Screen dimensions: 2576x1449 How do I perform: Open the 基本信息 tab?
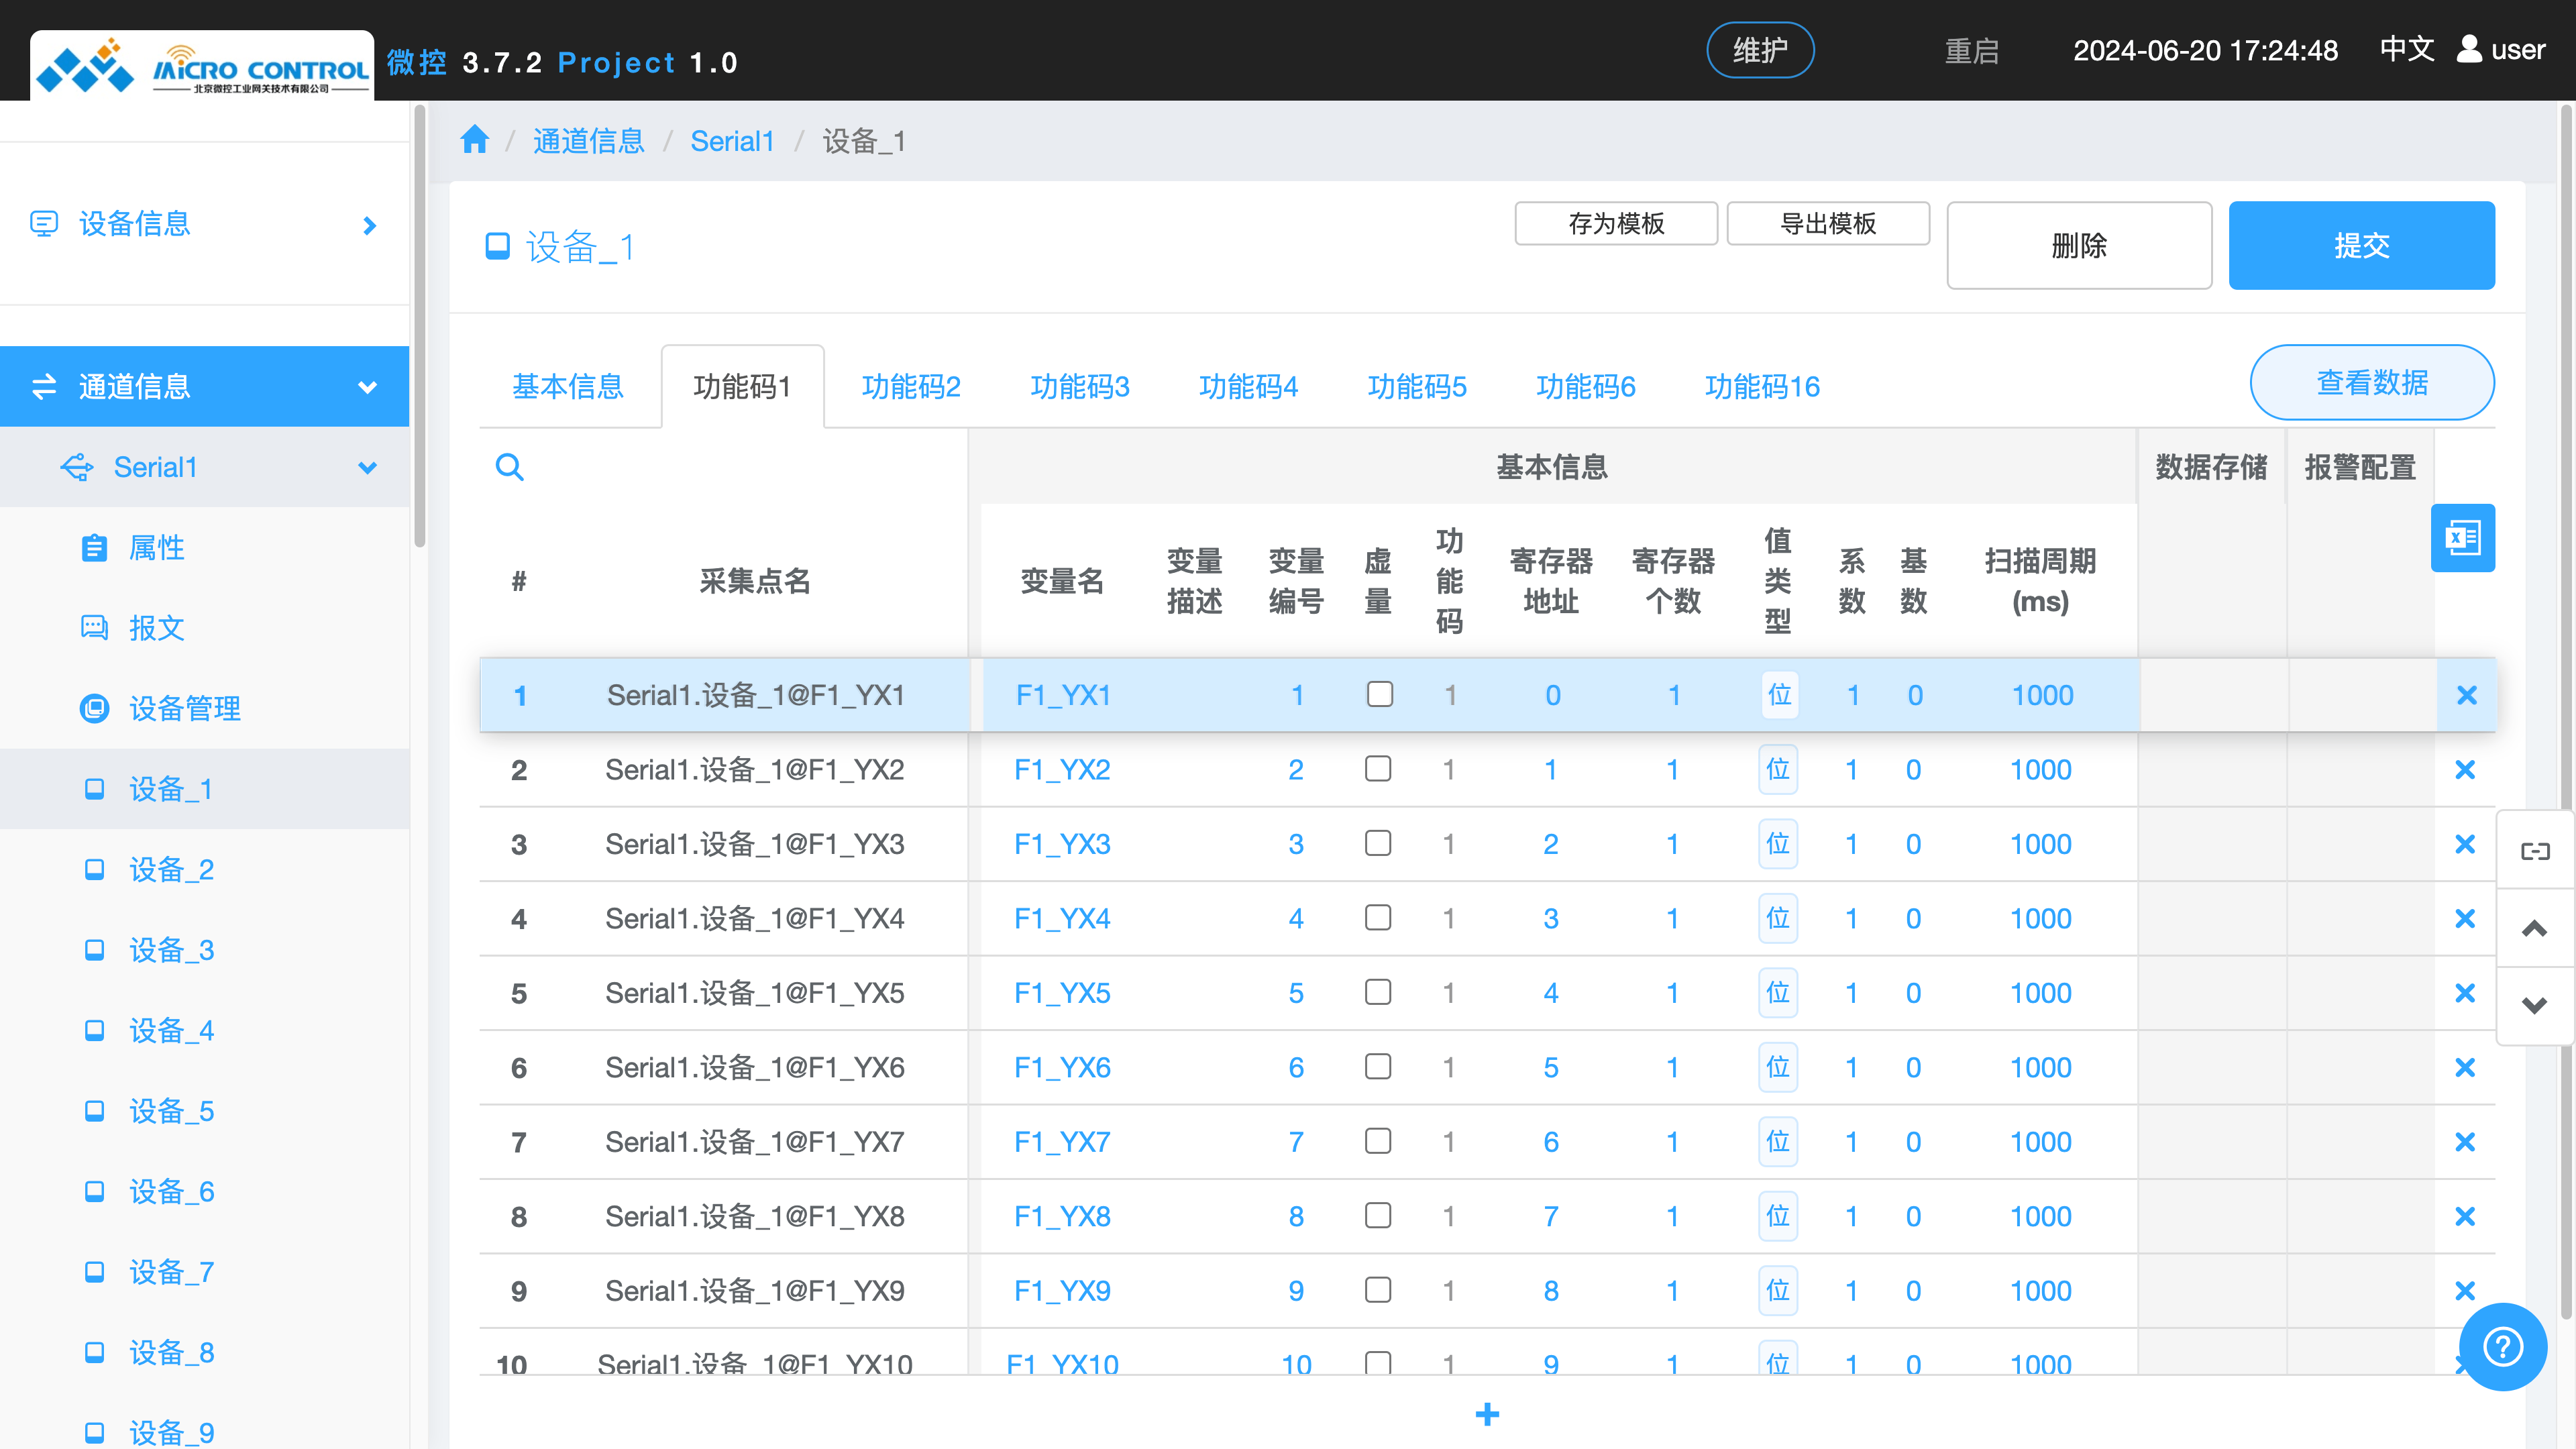click(x=567, y=386)
